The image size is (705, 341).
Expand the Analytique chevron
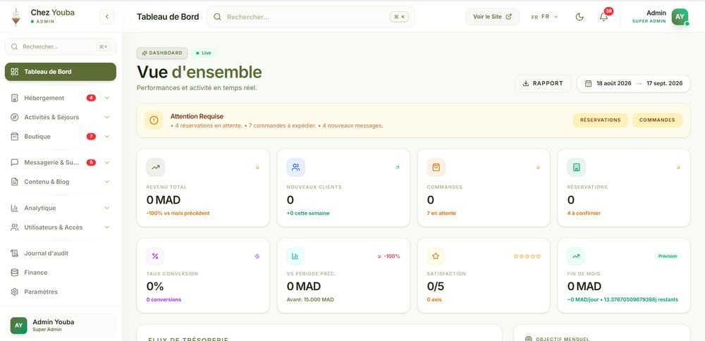(x=107, y=208)
